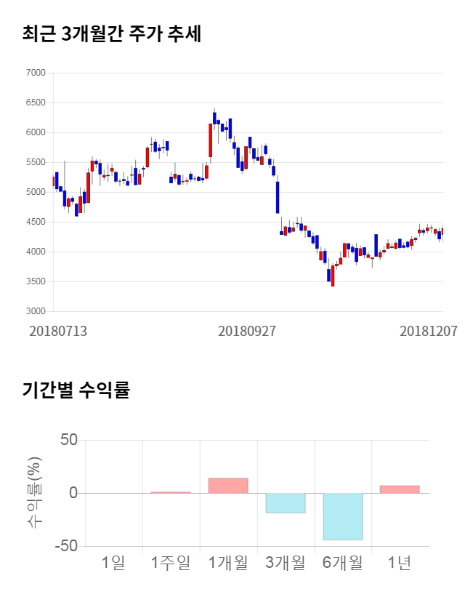
Task: Click the 3000 price axis label
Action: [x=36, y=312]
